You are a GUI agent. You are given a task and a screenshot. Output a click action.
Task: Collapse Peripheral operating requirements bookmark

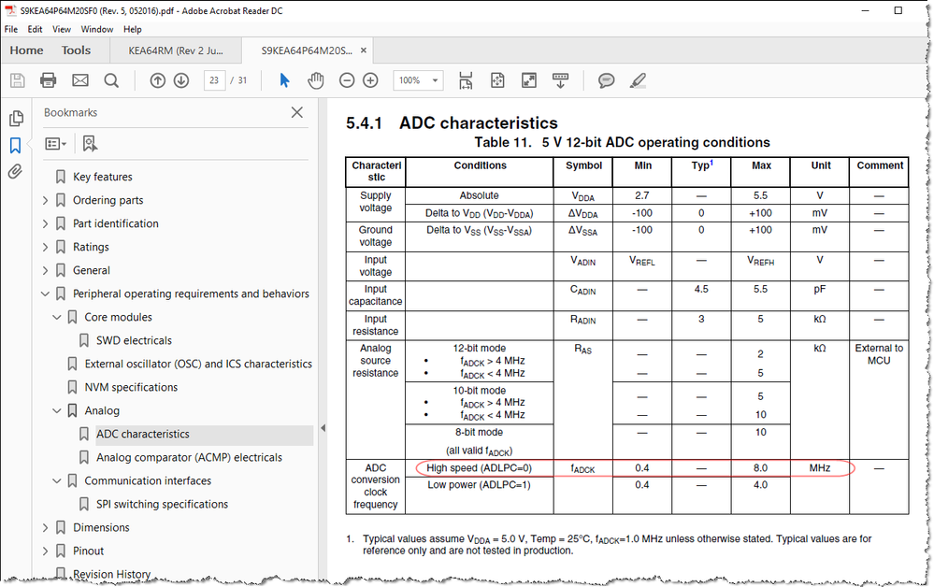pos(45,293)
